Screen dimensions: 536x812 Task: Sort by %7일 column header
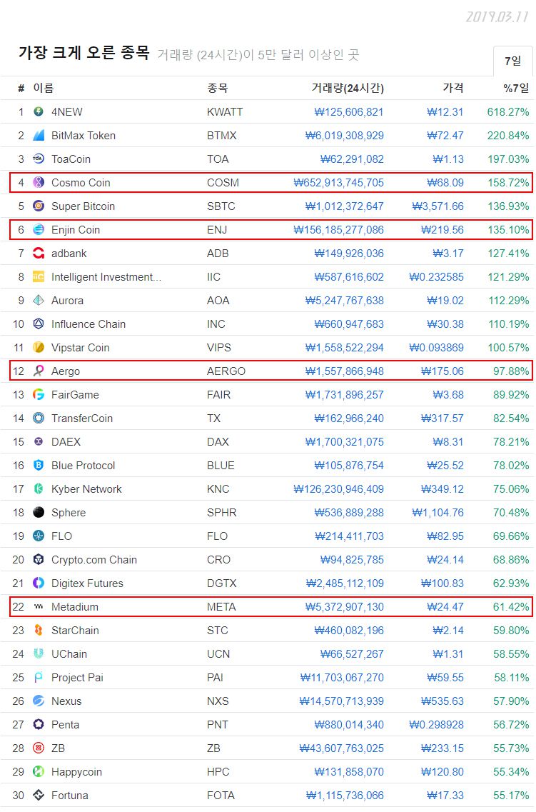[516, 88]
